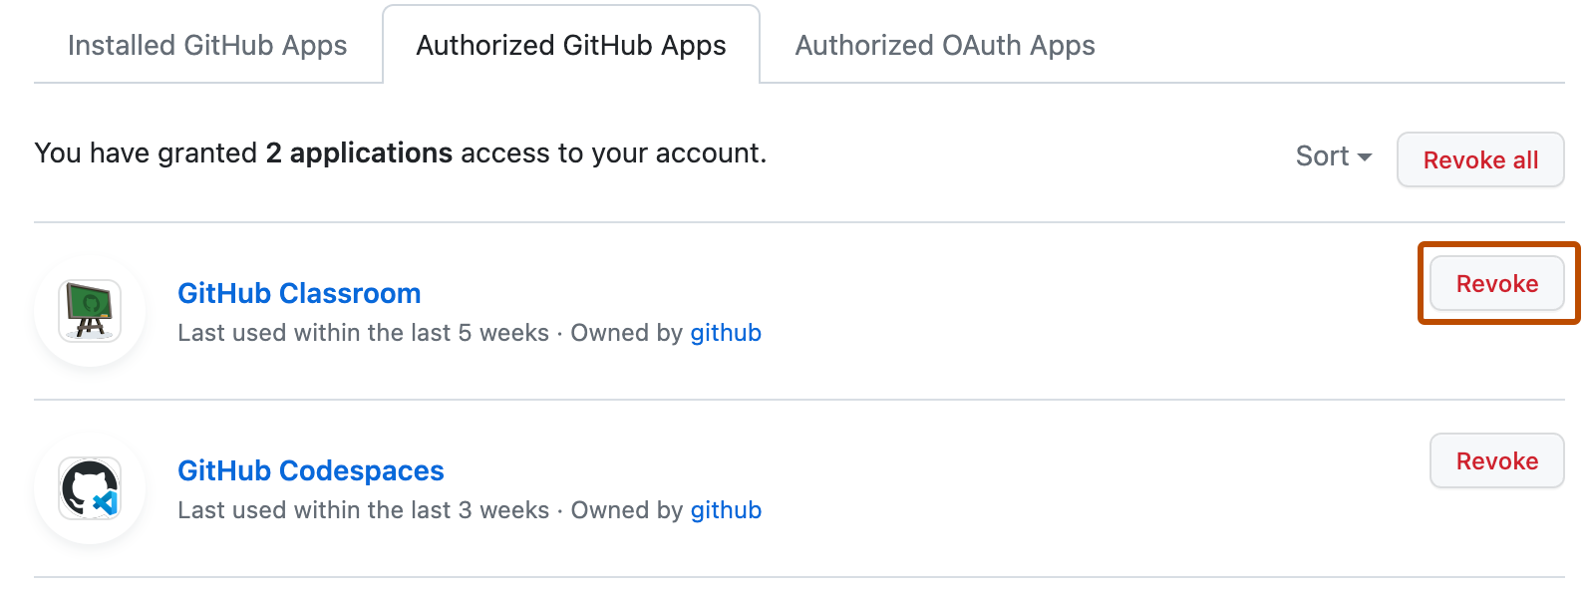The width and height of the screenshot is (1591, 596).
Task: Open the GitHub Codespaces app page
Action: click(x=310, y=470)
